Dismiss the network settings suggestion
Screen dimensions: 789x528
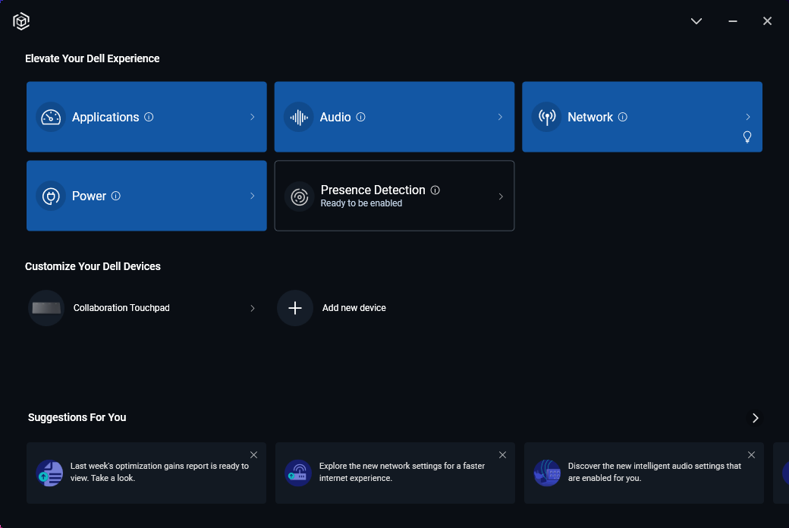[x=502, y=455]
